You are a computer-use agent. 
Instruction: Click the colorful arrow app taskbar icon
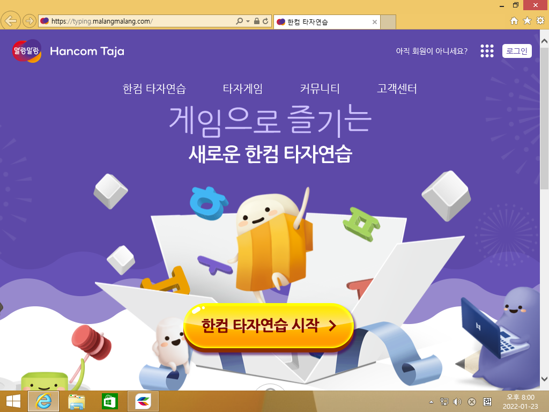(x=143, y=401)
